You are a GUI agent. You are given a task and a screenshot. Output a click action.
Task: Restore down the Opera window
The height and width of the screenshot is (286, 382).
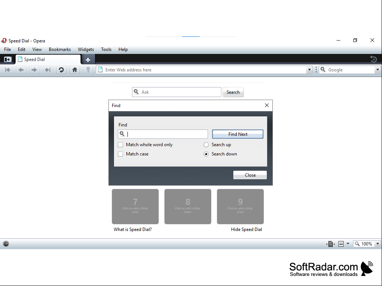pyautogui.click(x=355, y=41)
